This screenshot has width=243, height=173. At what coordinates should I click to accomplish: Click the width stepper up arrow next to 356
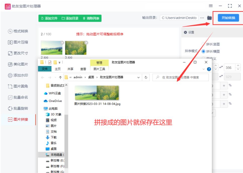click(238, 65)
